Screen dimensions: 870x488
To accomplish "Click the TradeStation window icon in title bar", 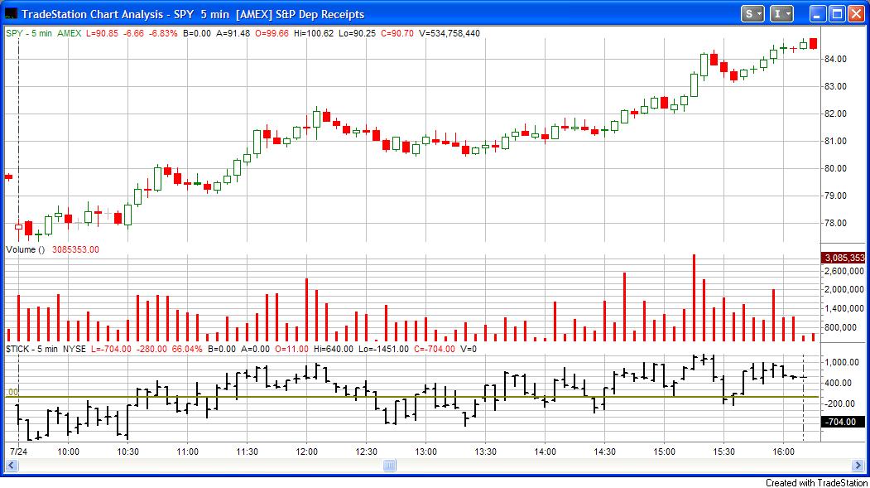I will coord(11,14).
